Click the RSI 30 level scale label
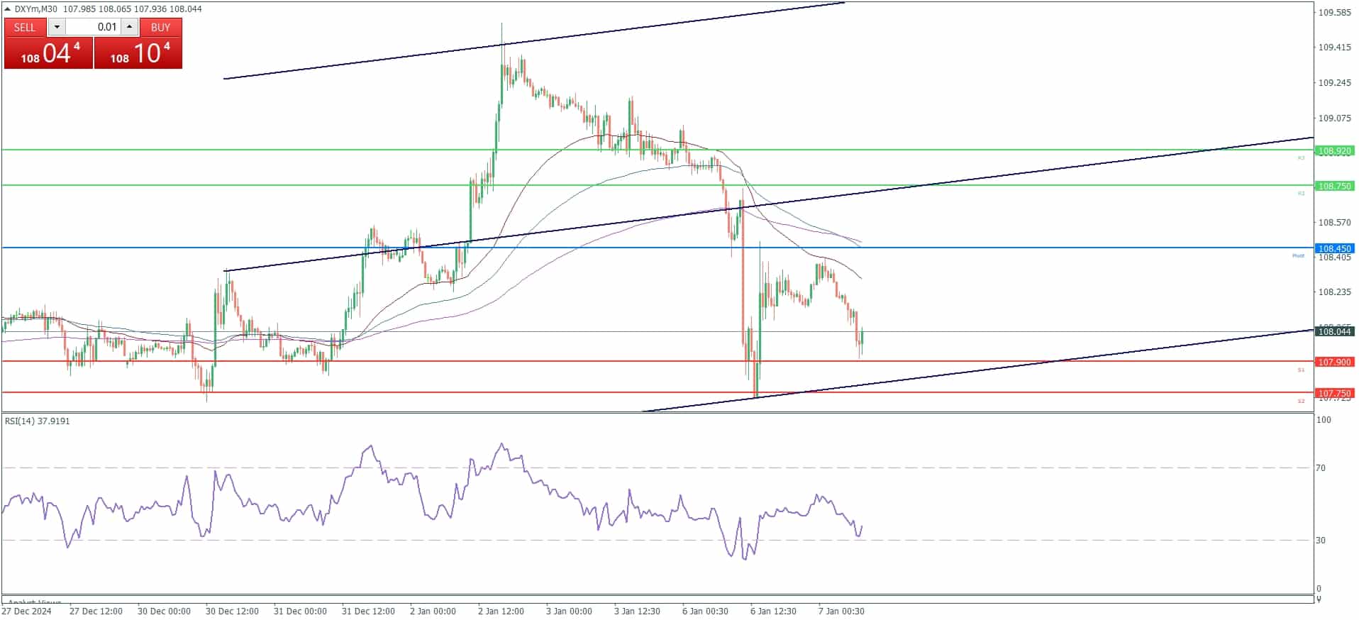Viewport: 1359px width, 620px height. click(1321, 541)
